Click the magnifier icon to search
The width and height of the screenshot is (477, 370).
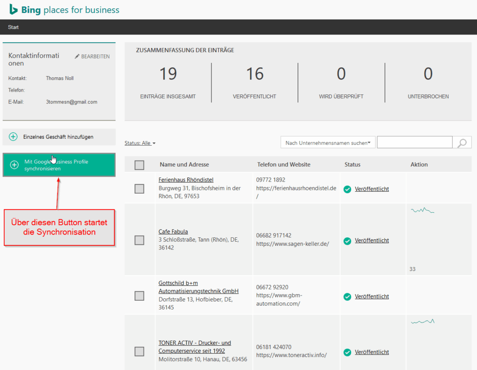coord(462,142)
